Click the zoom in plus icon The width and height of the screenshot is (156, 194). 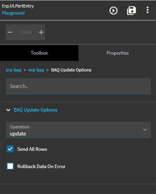pyautogui.click(x=41, y=32)
